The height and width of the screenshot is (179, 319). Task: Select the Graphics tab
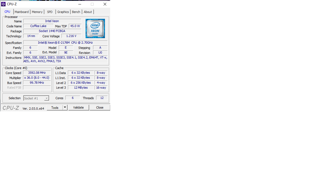63,12
